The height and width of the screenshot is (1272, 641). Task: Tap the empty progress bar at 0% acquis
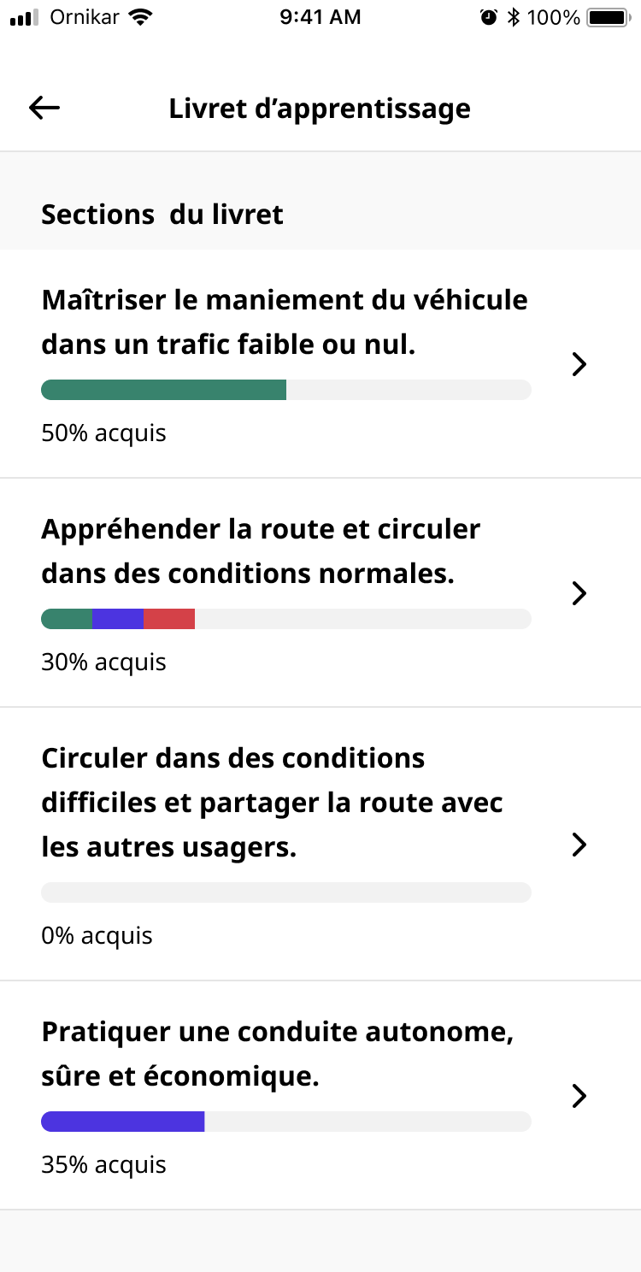click(285, 892)
